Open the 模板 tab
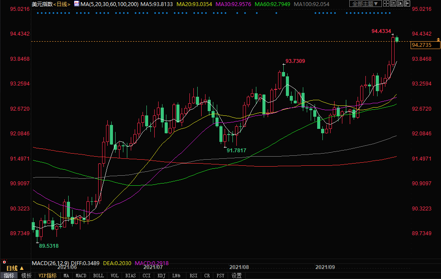This screenshot has height=279, width=441. point(27,276)
